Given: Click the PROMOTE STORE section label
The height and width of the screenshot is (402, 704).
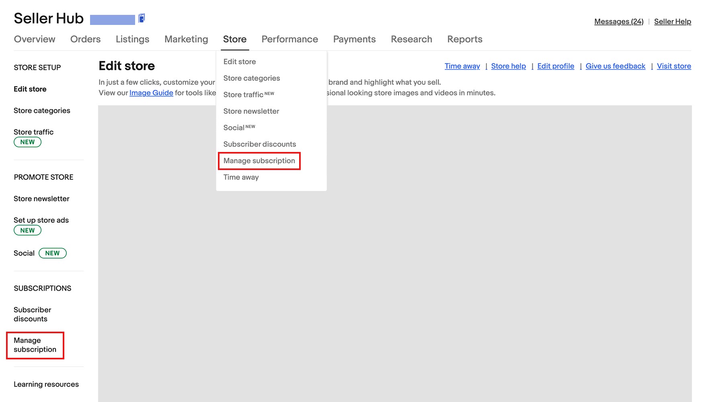Looking at the screenshot, I should [43, 177].
